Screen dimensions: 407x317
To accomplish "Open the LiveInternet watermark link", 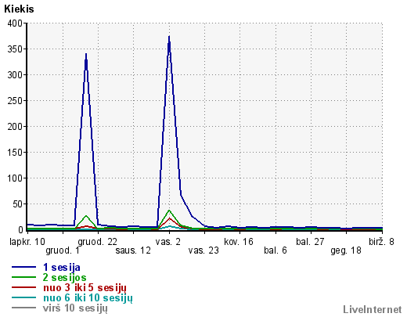I will [x=373, y=309].
